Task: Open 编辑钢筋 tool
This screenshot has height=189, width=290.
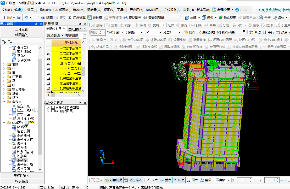Action: 206,32
